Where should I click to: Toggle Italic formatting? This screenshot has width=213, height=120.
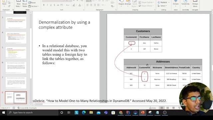coord(47,5)
